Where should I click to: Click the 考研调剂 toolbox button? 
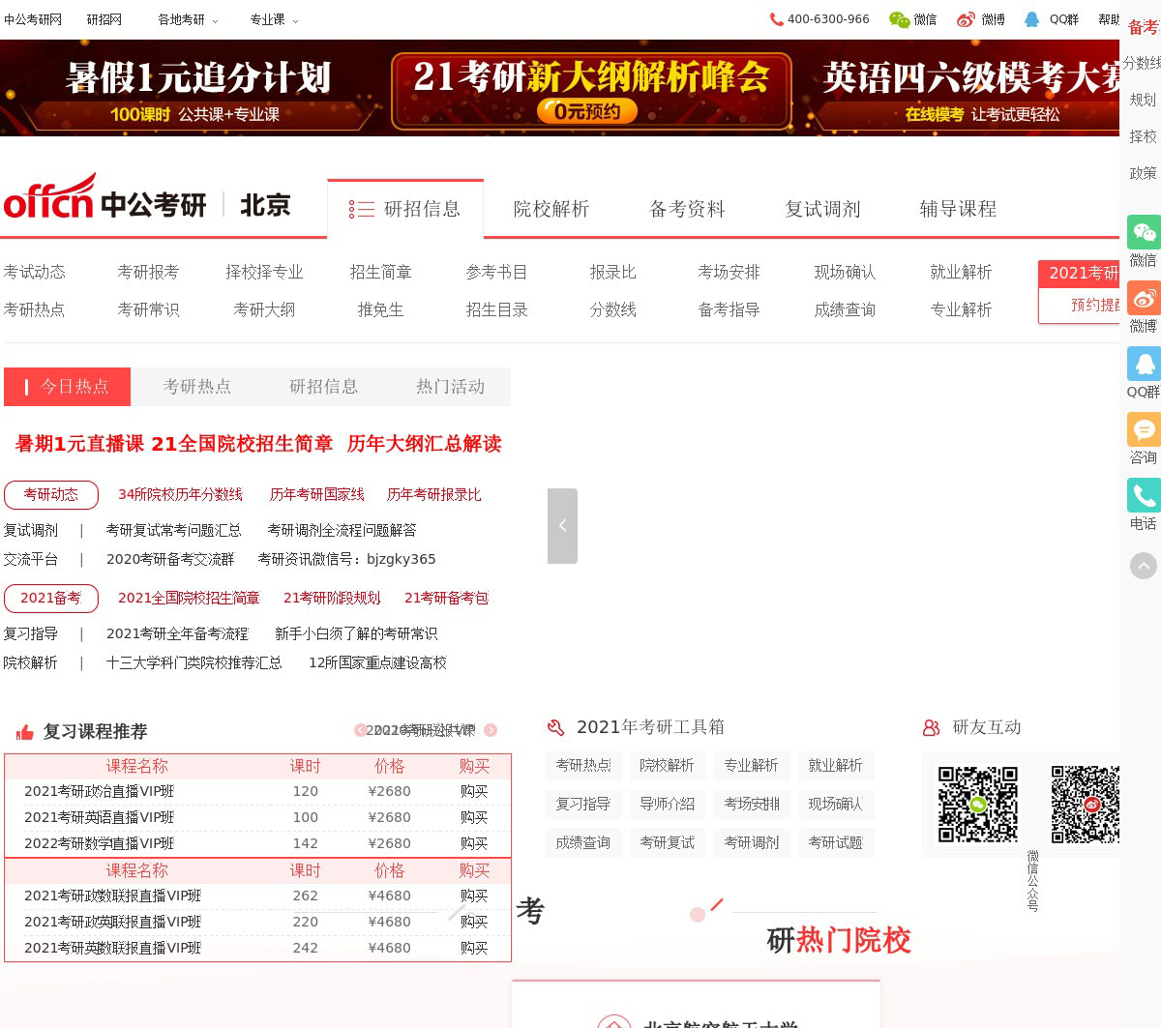tap(751, 842)
